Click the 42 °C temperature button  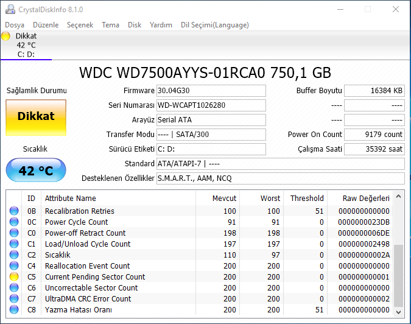point(36,170)
